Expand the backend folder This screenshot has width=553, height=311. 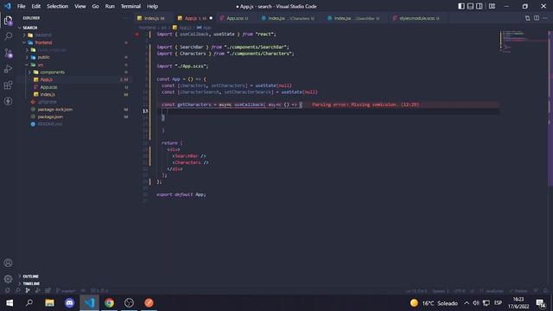tap(43, 35)
